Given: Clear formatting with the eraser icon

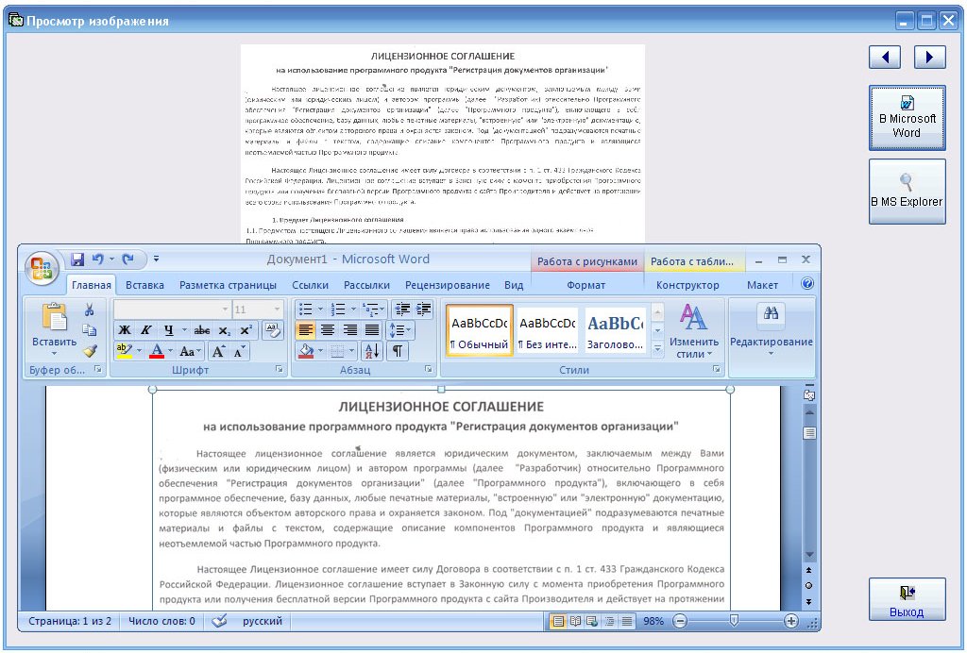Looking at the screenshot, I should tap(272, 331).
